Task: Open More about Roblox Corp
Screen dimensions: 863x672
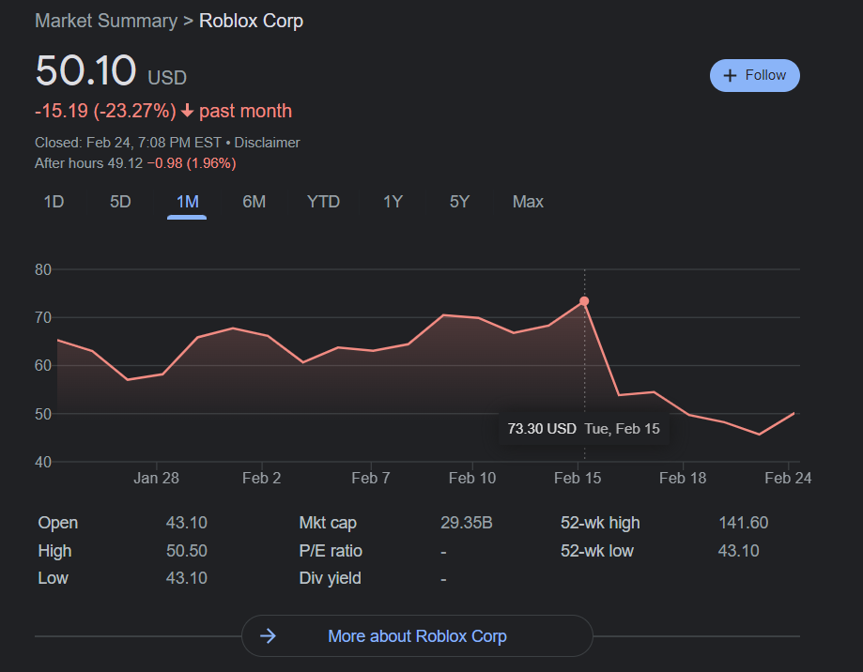Action: tap(417, 635)
